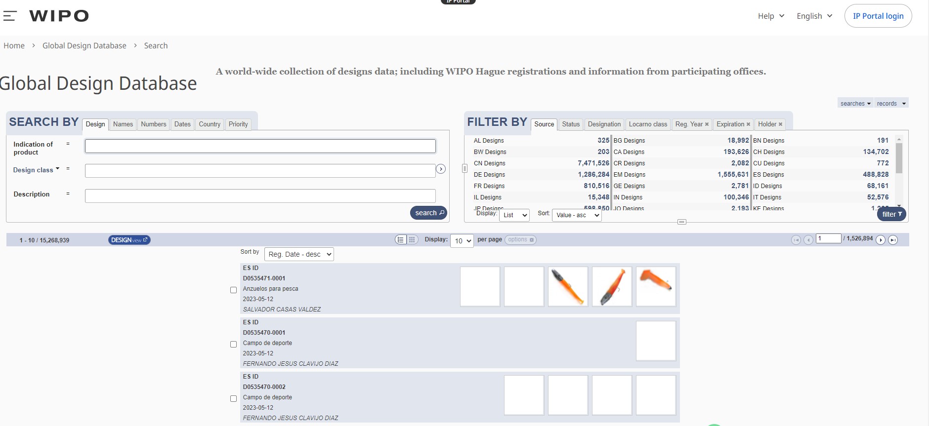Switch results to grid view
This screenshot has height=426, width=929.
pos(412,240)
